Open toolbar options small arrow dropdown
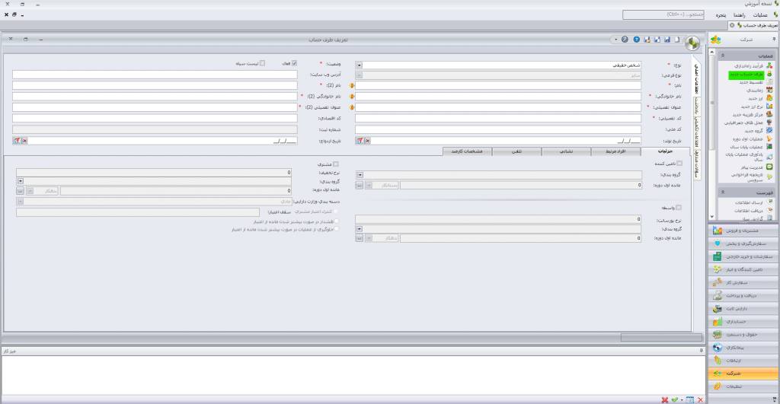Screen dimensions: 780x404 coord(615,40)
